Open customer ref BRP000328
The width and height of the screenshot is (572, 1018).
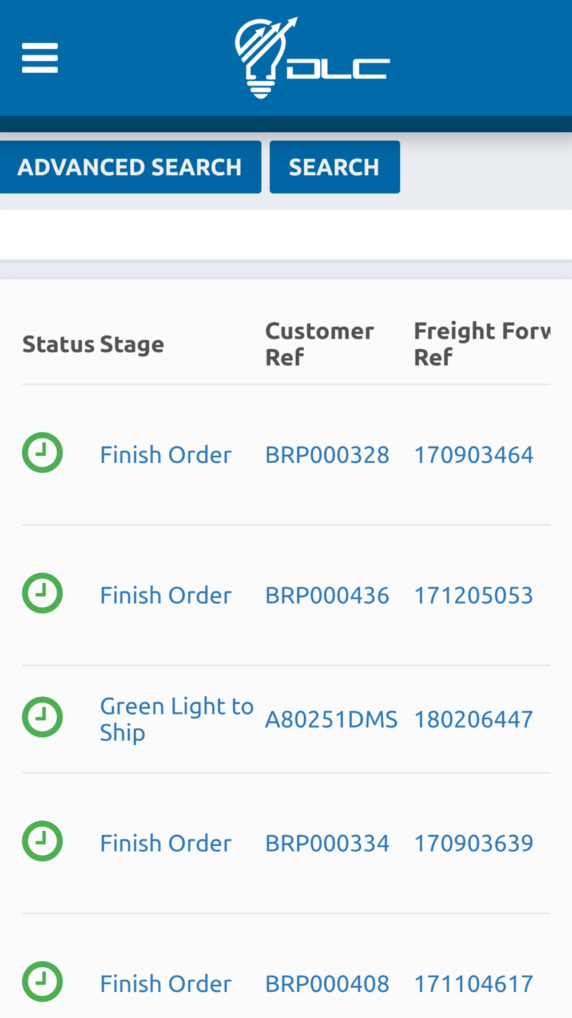[x=327, y=455]
